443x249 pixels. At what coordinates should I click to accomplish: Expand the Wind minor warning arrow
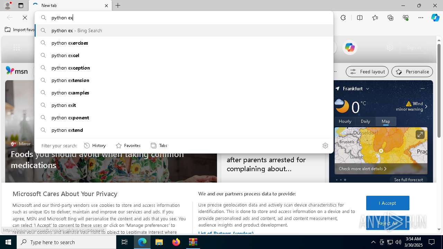click(x=426, y=107)
